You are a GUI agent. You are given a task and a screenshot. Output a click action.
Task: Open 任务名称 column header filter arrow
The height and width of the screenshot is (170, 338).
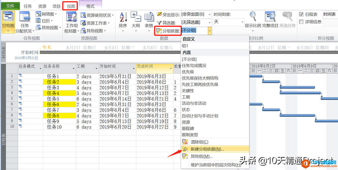[x=74, y=69]
